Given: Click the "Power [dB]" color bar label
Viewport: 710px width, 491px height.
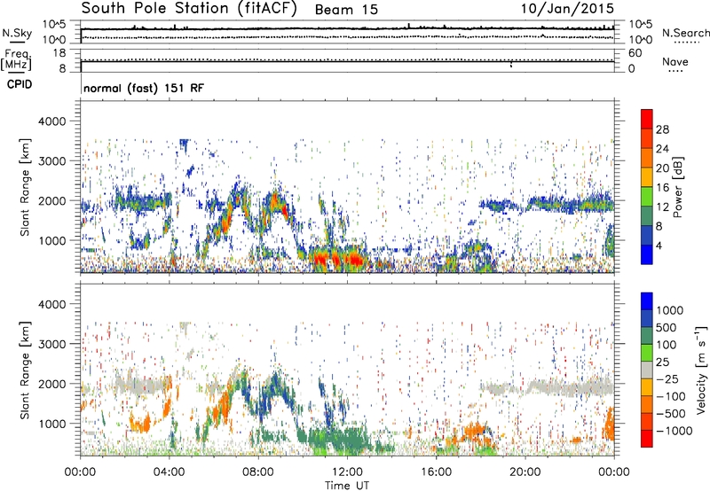Looking at the screenshot, I should (x=678, y=187).
